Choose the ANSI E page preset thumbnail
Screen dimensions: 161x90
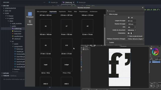pos(66,82)
